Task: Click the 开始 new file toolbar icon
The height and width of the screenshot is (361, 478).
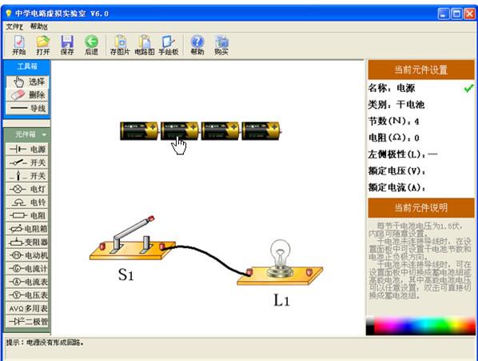Action: coord(19,45)
